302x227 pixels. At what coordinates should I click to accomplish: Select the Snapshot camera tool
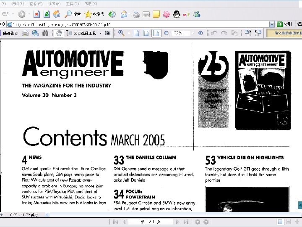[108, 33]
